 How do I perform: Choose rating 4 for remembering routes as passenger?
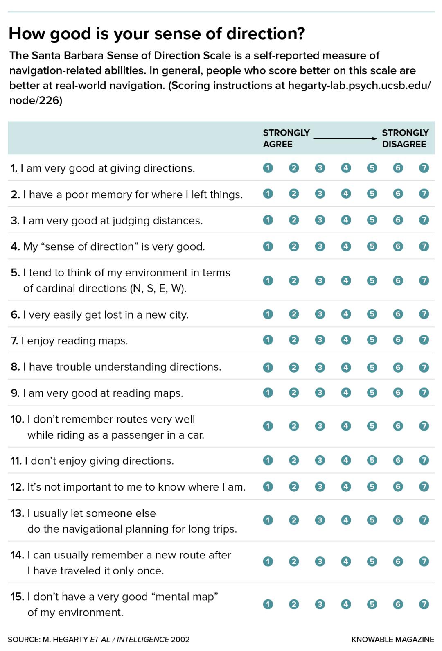(346, 426)
